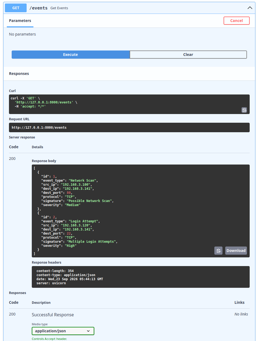The height and width of the screenshot is (341, 257).
Task: Click the 'Response body' label
Action: (x=44, y=161)
